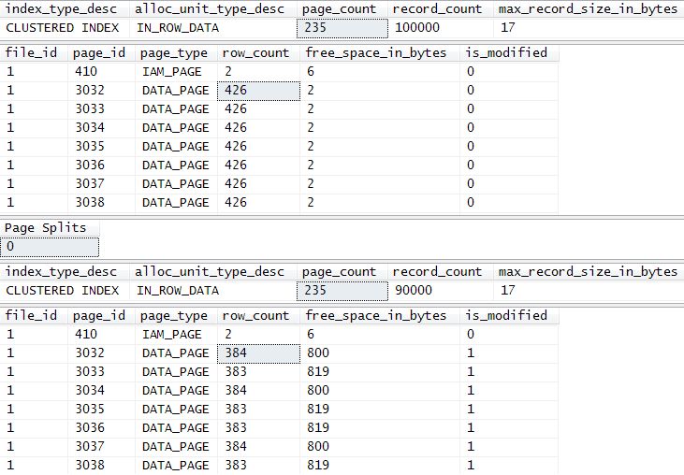Click record_count header above 90000
The width and height of the screenshot is (684, 475).
[x=440, y=272]
